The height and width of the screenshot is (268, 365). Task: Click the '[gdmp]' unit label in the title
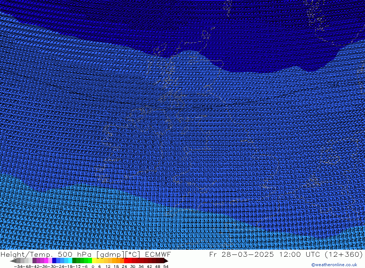click(110, 254)
